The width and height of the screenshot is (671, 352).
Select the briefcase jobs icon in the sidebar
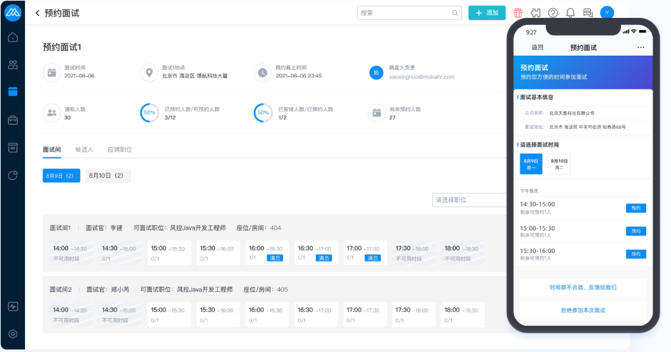(x=13, y=120)
